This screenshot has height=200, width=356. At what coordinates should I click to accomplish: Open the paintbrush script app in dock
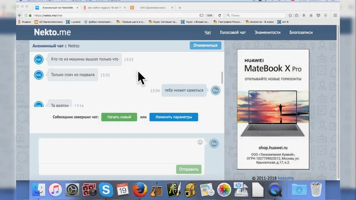(x=174, y=189)
